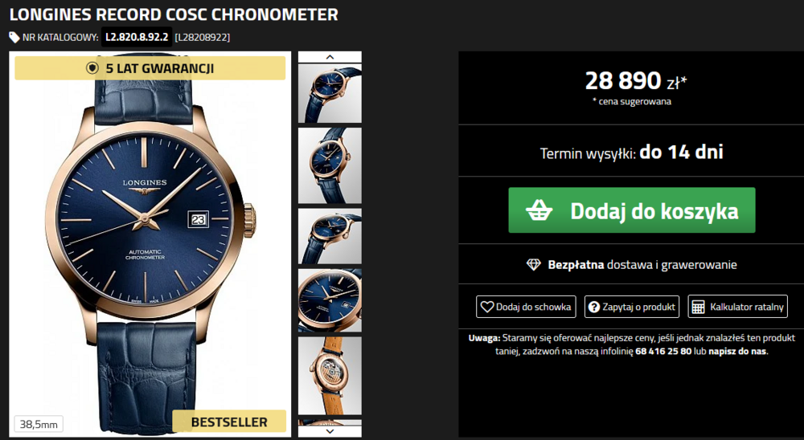804x440 pixels.
Task: Open thumbnail showing watch caseback
Action: click(x=330, y=376)
